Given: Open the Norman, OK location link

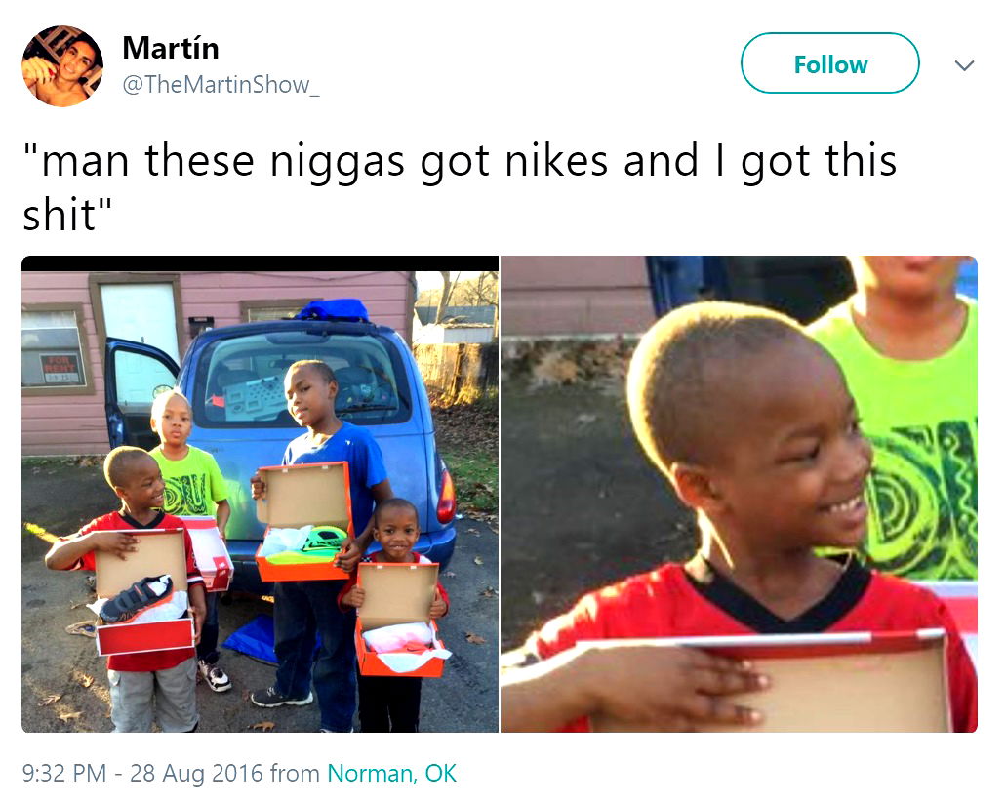Looking at the screenshot, I should (x=392, y=773).
